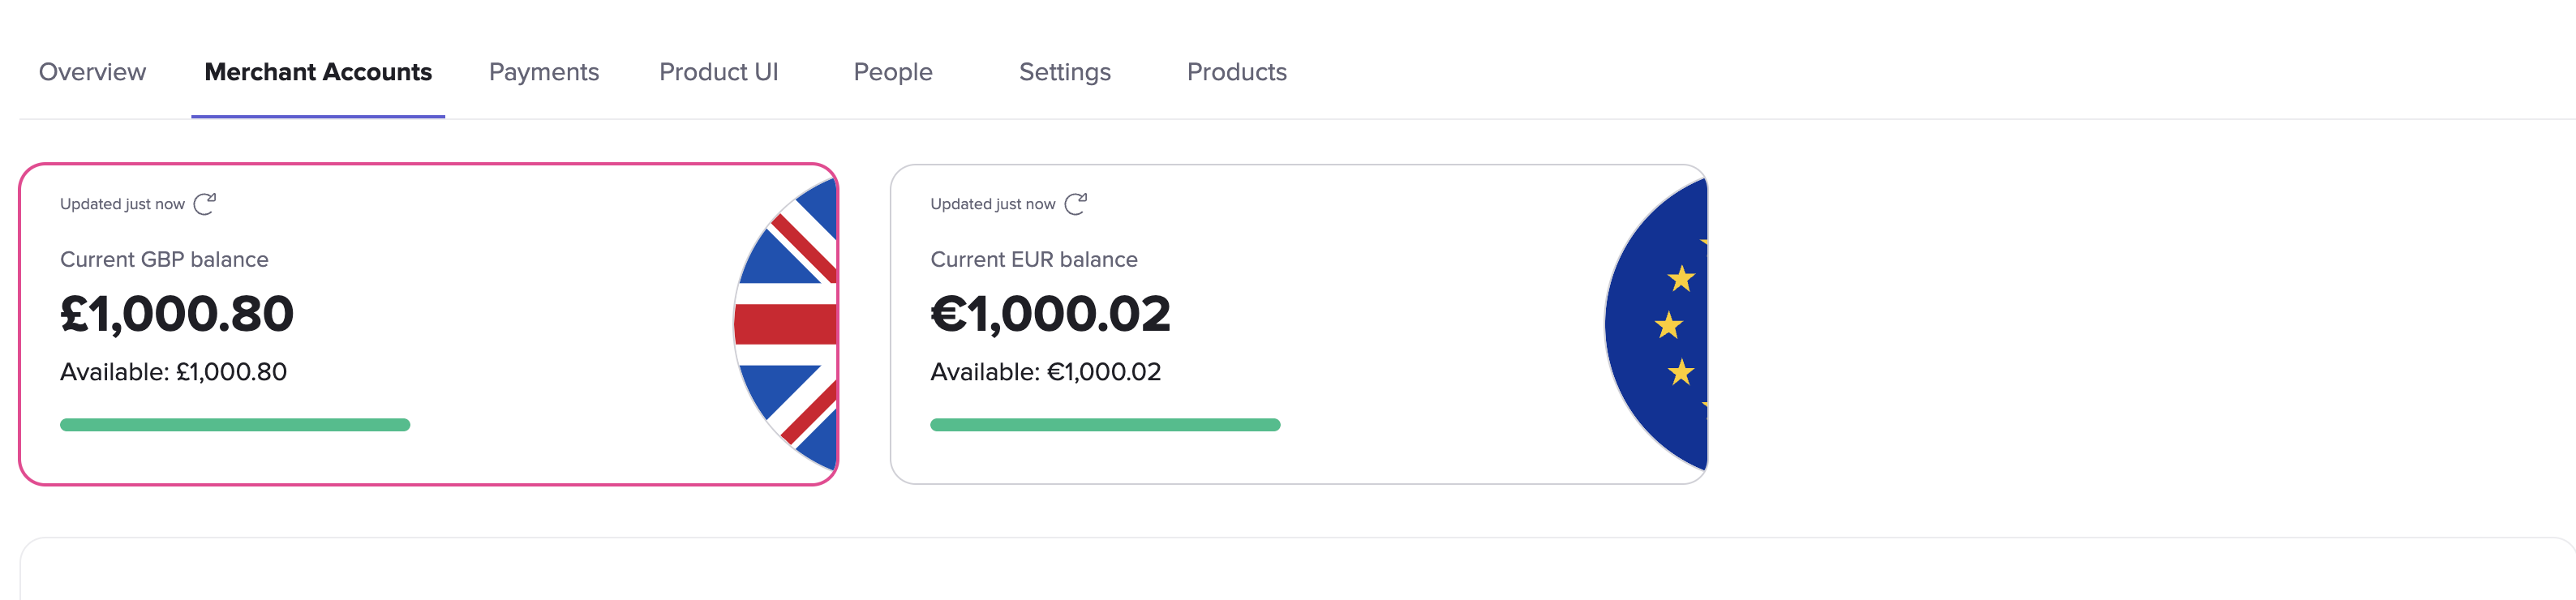Switch to the Payments tab
The image size is (2576, 600).
click(544, 72)
